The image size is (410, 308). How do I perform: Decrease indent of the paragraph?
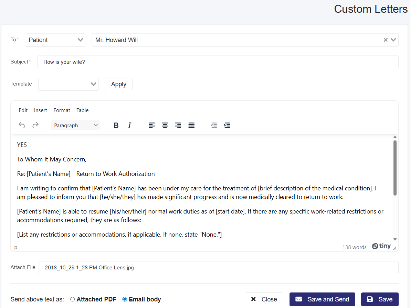[214, 125]
